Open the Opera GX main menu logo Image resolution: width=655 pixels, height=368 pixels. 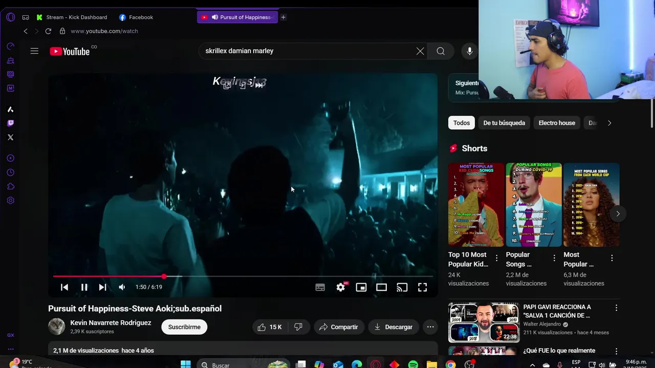(10, 17)
